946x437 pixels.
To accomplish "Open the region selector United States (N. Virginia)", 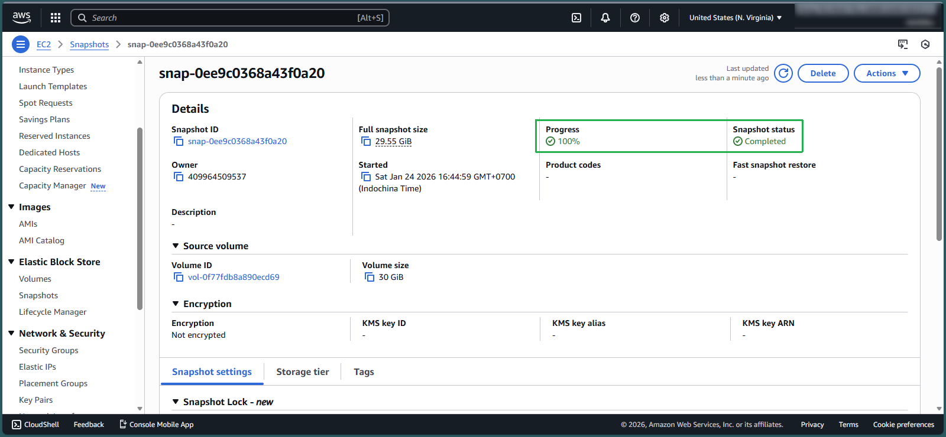I will (735, 18).
